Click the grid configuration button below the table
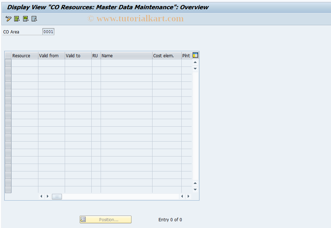 click(x=57, y=196)
